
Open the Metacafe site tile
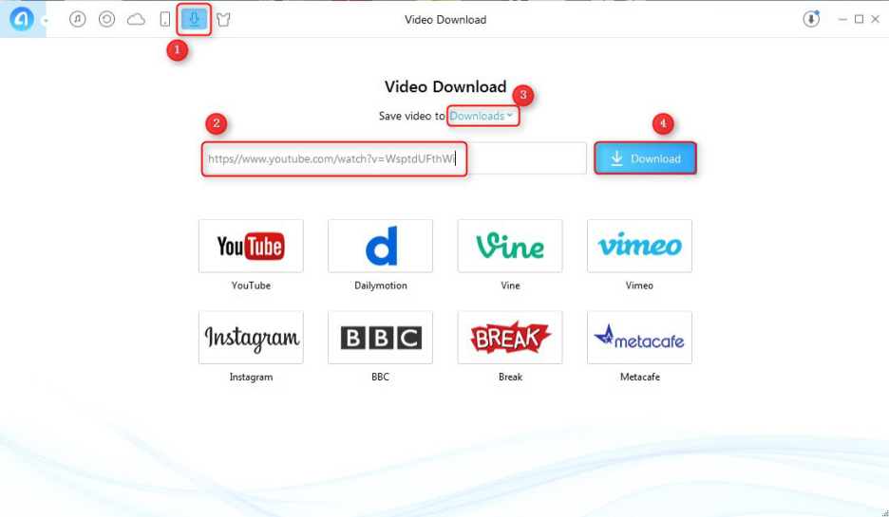pos(639,338)
